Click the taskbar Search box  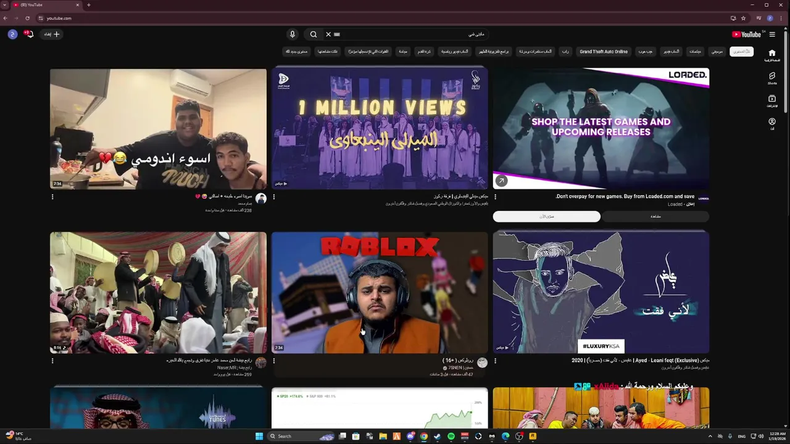[x=301, y=437]
